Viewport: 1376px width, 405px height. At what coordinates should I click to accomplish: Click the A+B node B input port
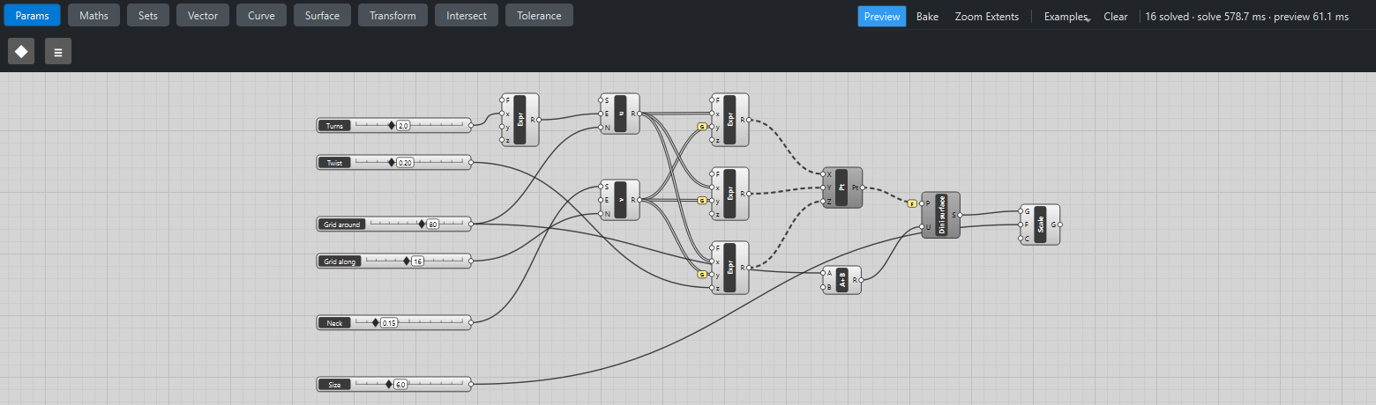click(823, 287)
